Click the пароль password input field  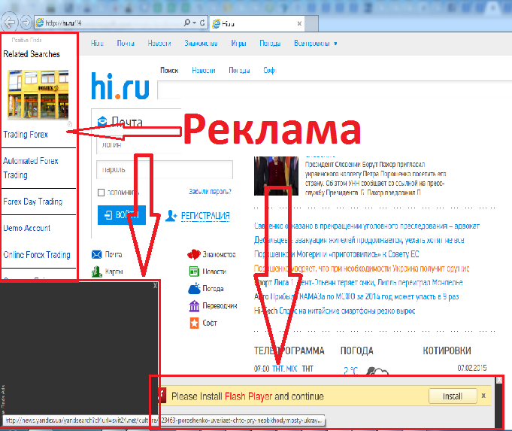tap(134, 170)
